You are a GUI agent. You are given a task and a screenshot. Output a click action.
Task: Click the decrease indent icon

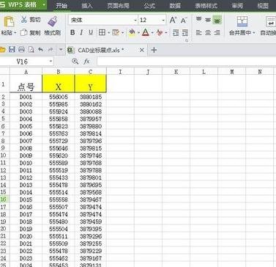[176, 32]
